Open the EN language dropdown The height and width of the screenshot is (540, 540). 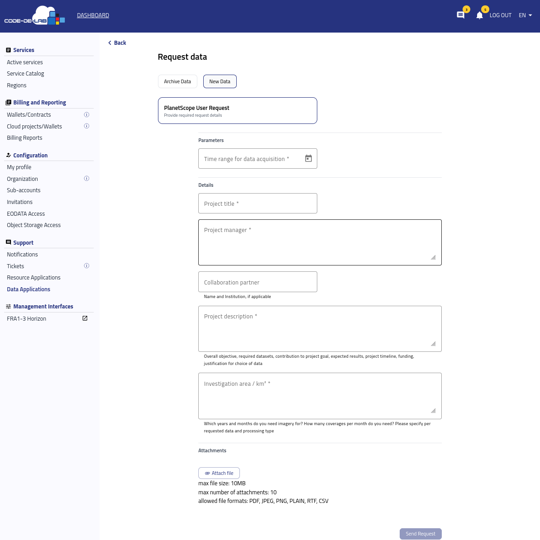coord(525,15)
